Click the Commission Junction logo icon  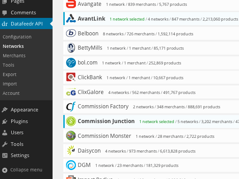pos(71,121)
